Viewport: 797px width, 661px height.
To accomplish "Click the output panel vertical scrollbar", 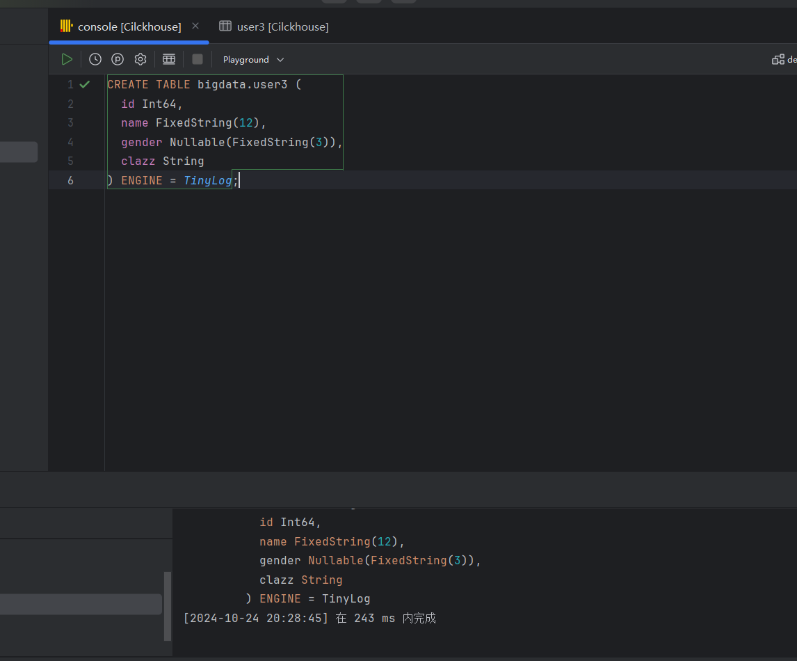I will [x=167, y=606].
